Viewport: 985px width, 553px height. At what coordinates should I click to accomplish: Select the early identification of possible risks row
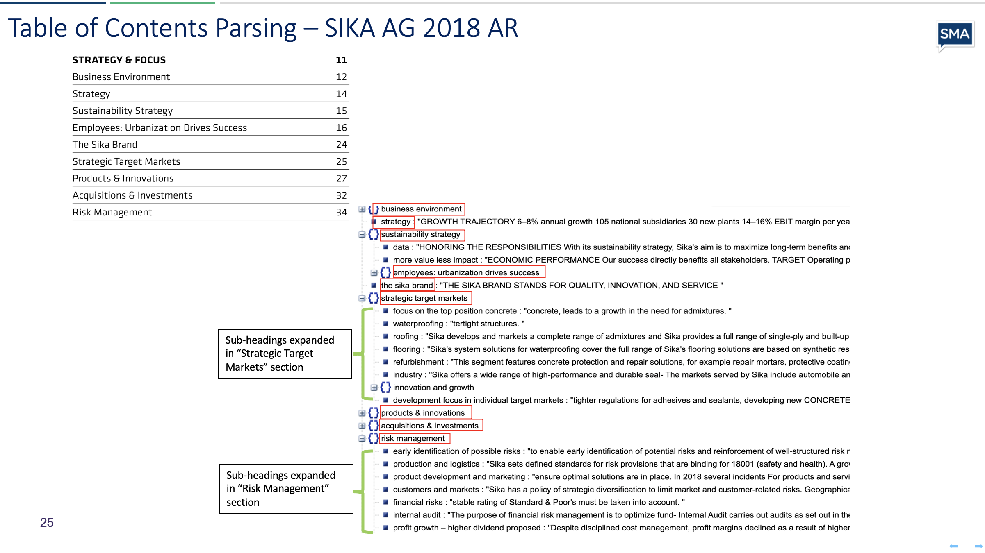(621, 451)
